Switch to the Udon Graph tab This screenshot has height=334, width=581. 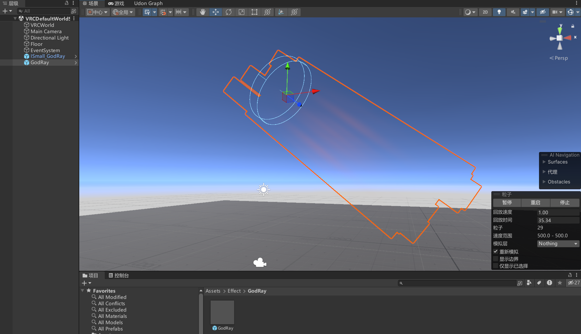[x=148, y=3]
